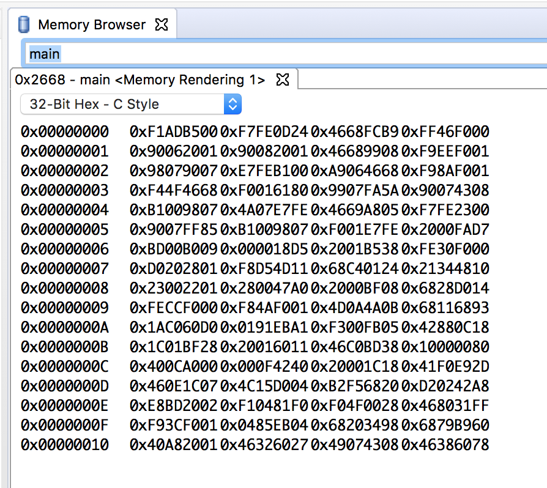The width and height of the screenshot is (547, 488).
Task: Click the blue format dropdown arrows
Action: pyautogui.click(x=233, y=104)
